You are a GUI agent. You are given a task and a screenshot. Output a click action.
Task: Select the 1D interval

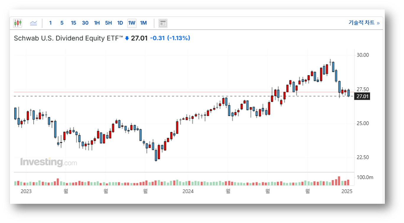point(120,23)
